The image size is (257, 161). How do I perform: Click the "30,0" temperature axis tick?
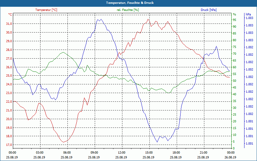point(9,33)
